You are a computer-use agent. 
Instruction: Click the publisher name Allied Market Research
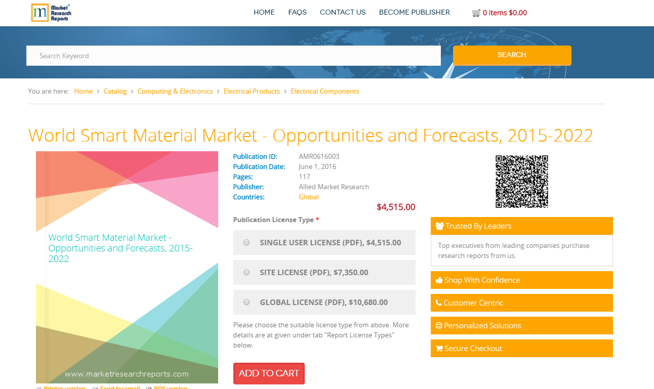tap(334, 187)
